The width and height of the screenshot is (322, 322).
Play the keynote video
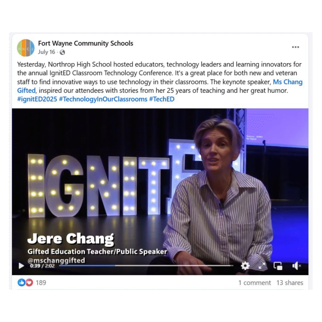(x=21, y=266)
